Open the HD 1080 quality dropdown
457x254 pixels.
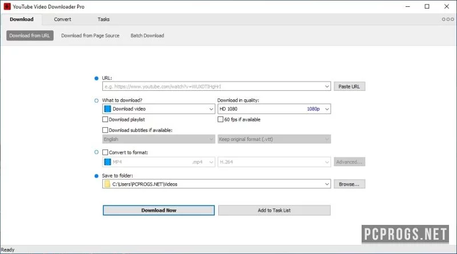tap(274, 109)
